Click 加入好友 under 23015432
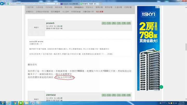Screen dimensions: 187x105 [x=50, y=98]
